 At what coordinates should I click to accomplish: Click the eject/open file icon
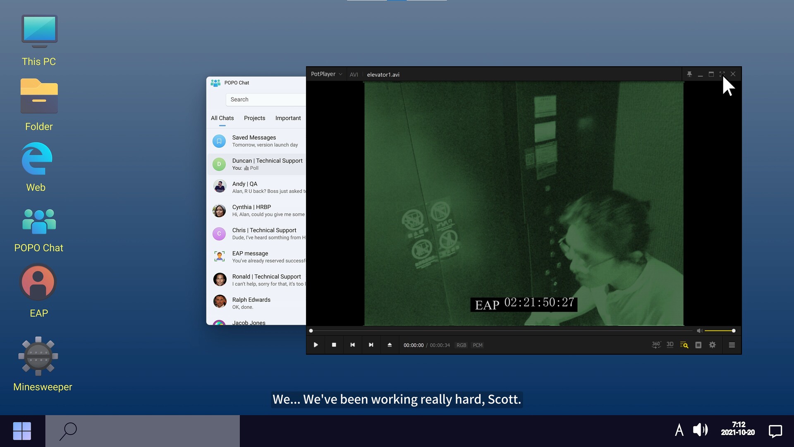[x=389, y=345]
